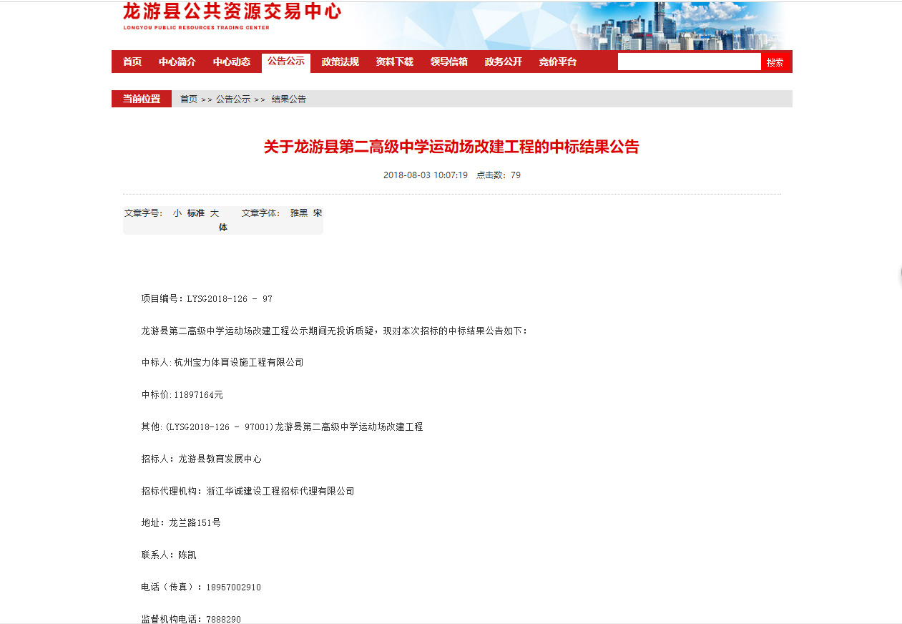Image resolution: width=902 pixels, height=624 pixels.
Task: Select the 公告公示 navigation tab
Action: 285,62
